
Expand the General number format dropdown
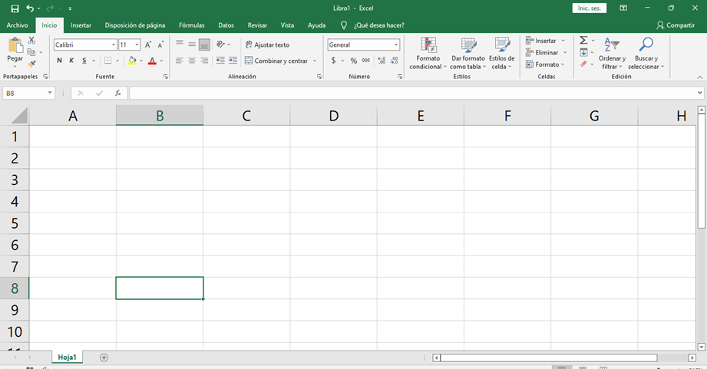tap(396, 44)
